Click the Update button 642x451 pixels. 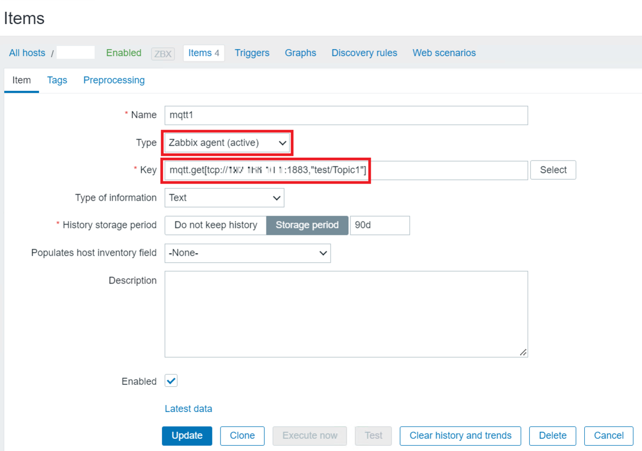(x=187, y=435)
